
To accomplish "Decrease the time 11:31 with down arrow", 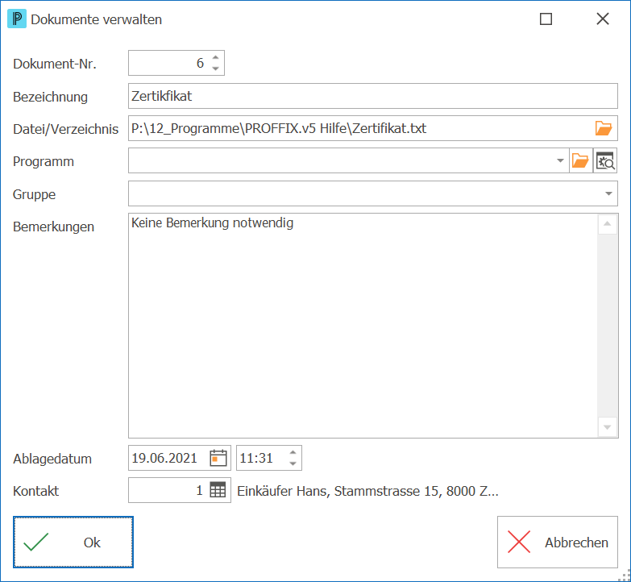I will tap(293, 464).
